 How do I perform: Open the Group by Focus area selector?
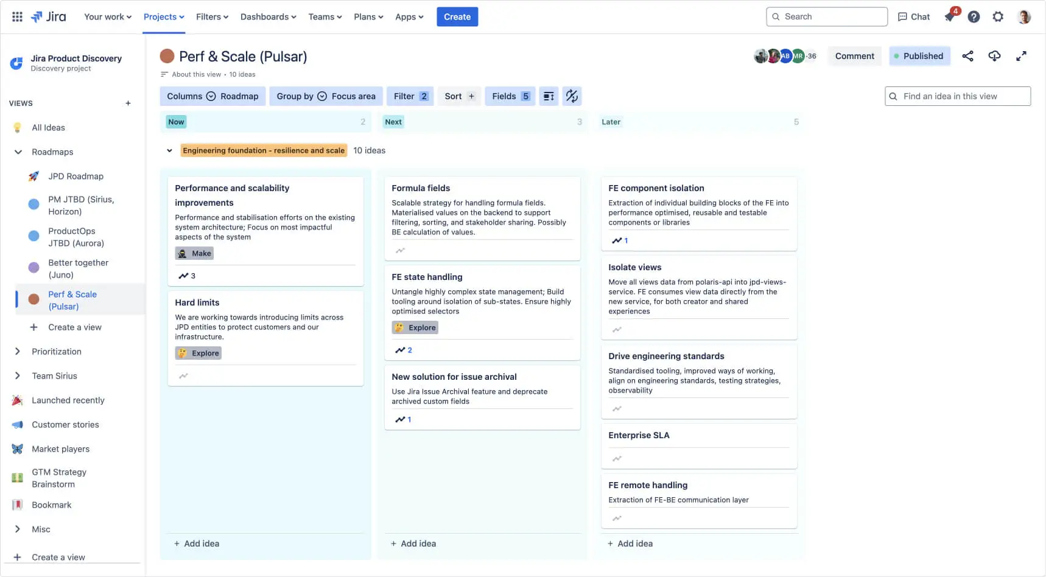326,96
